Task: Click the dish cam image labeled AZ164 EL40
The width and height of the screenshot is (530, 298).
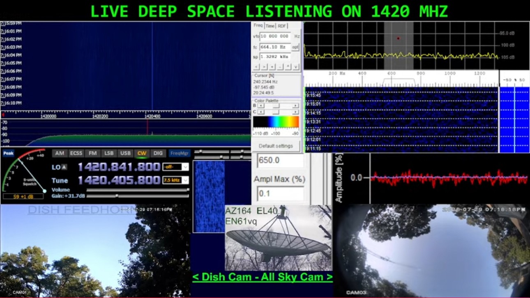Action: point(279,238)
